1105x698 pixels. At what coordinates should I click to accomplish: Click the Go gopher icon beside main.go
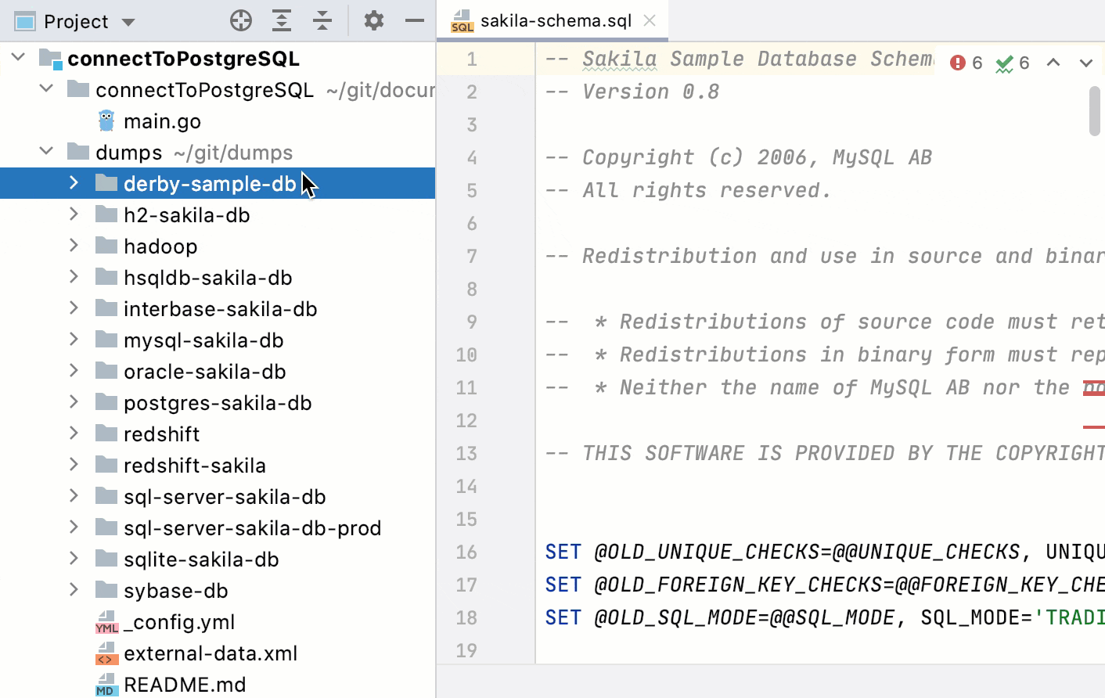coord(106,121)
